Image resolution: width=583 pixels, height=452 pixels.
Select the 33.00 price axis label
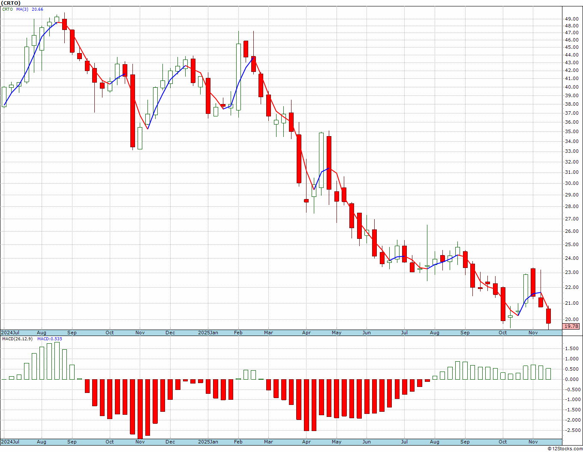coord(571,151)
